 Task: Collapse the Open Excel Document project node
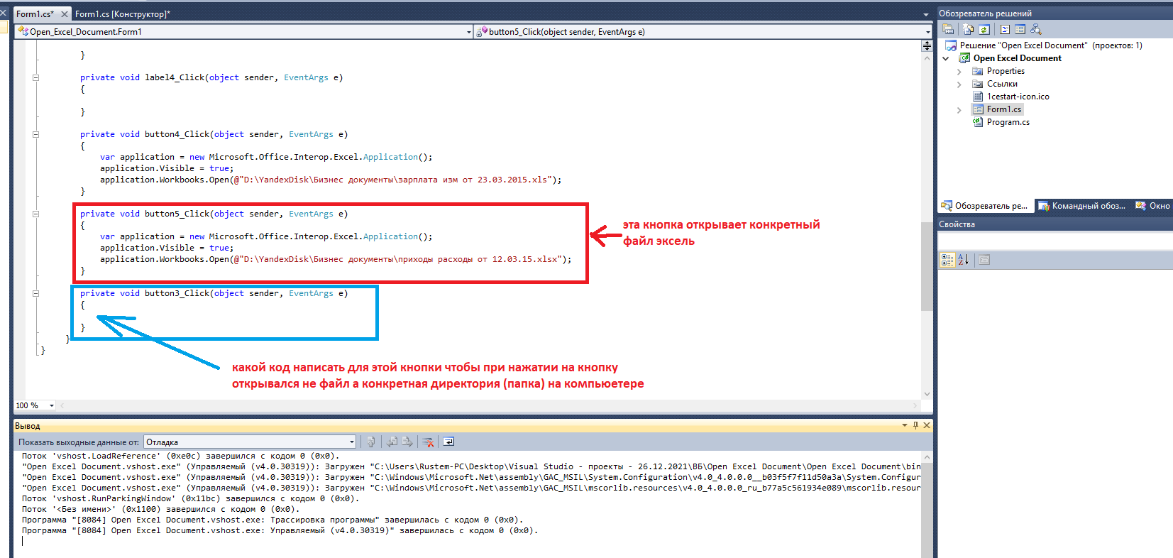coord(945,58)
